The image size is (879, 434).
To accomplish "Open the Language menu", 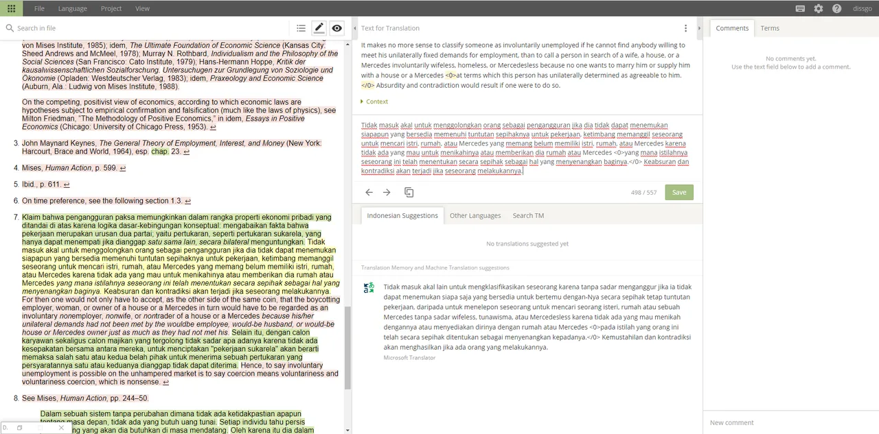I will [72, 8].
